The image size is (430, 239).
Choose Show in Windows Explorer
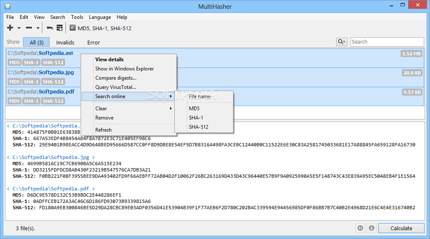point(128,69)
